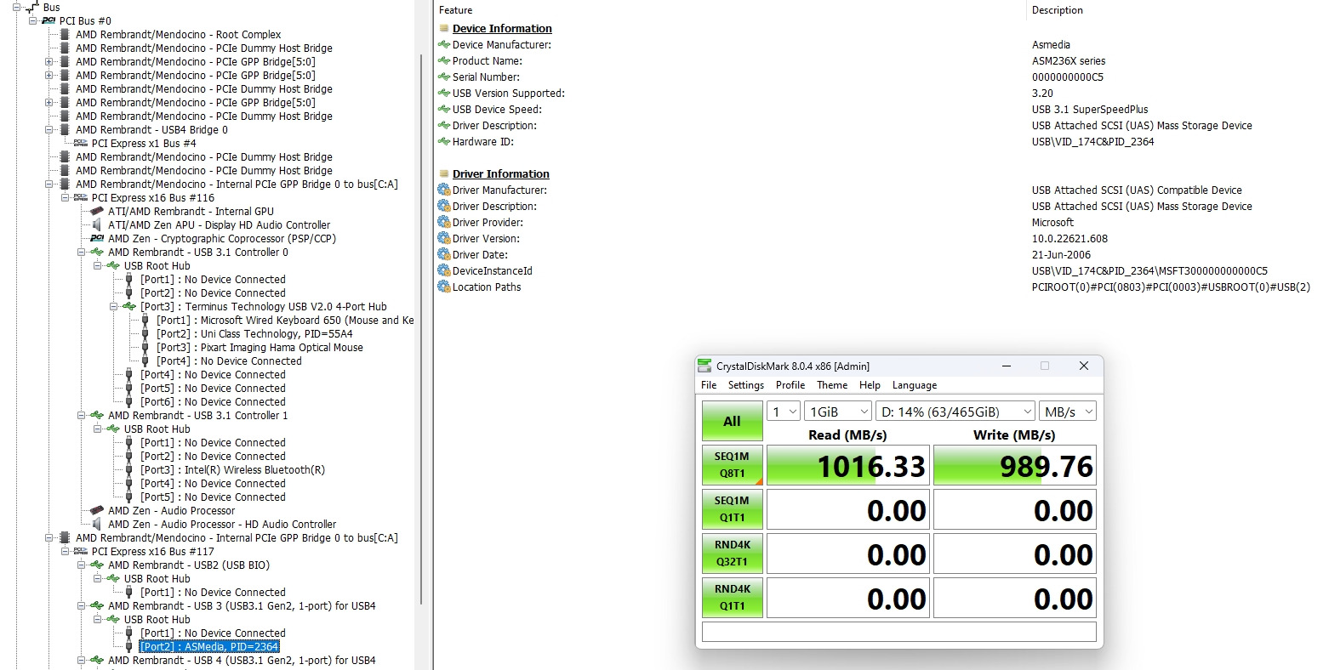Screen dimensions: 1329x670
Task: Click the Location Paths gear icon
Action: point(443,287)
